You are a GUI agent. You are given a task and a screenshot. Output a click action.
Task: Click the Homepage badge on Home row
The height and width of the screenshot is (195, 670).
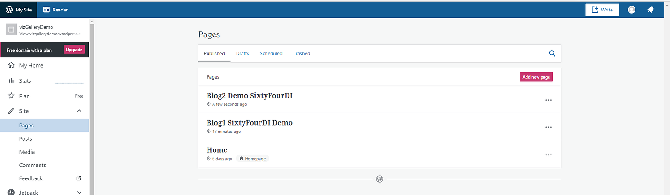coord(253,159)
